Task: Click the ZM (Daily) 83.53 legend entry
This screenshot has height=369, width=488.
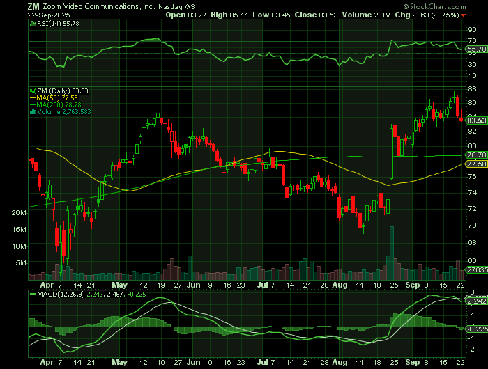Action: [x=63, y=91]
